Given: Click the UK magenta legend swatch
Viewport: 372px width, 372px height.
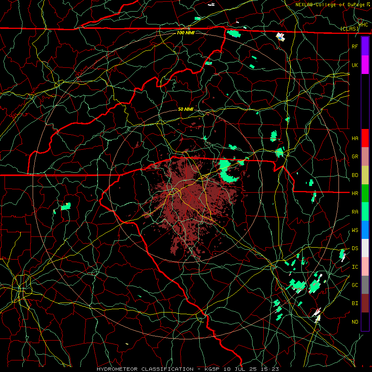Looking at the screenshot, I should click(x=365, y=65).
